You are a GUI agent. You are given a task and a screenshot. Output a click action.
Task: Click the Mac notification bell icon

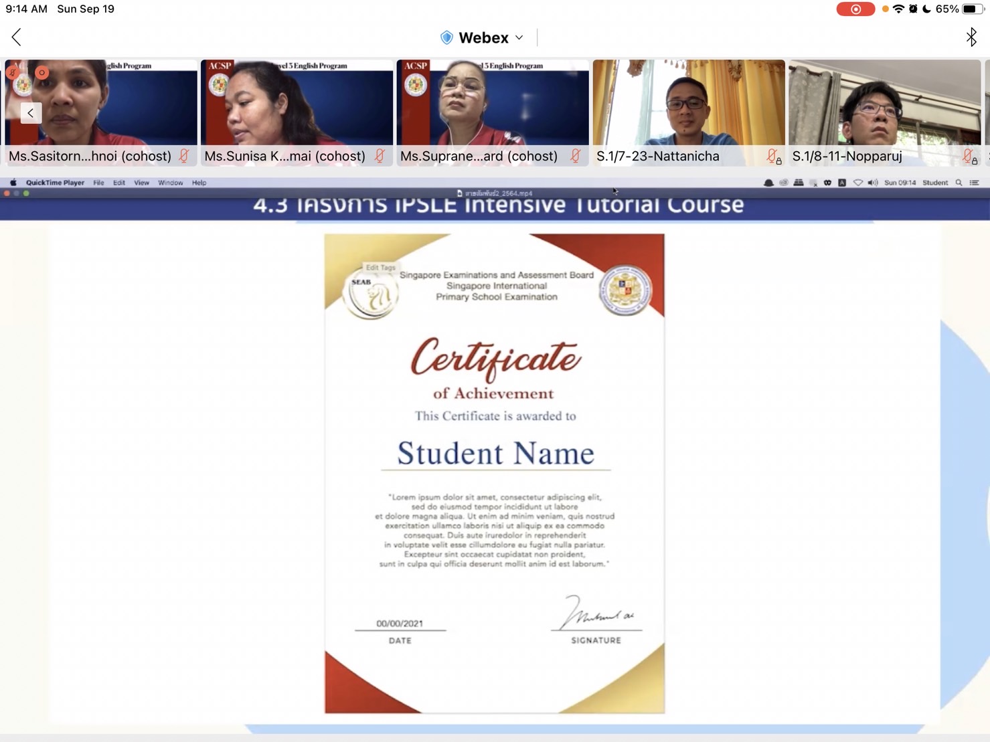coord(768,183)
